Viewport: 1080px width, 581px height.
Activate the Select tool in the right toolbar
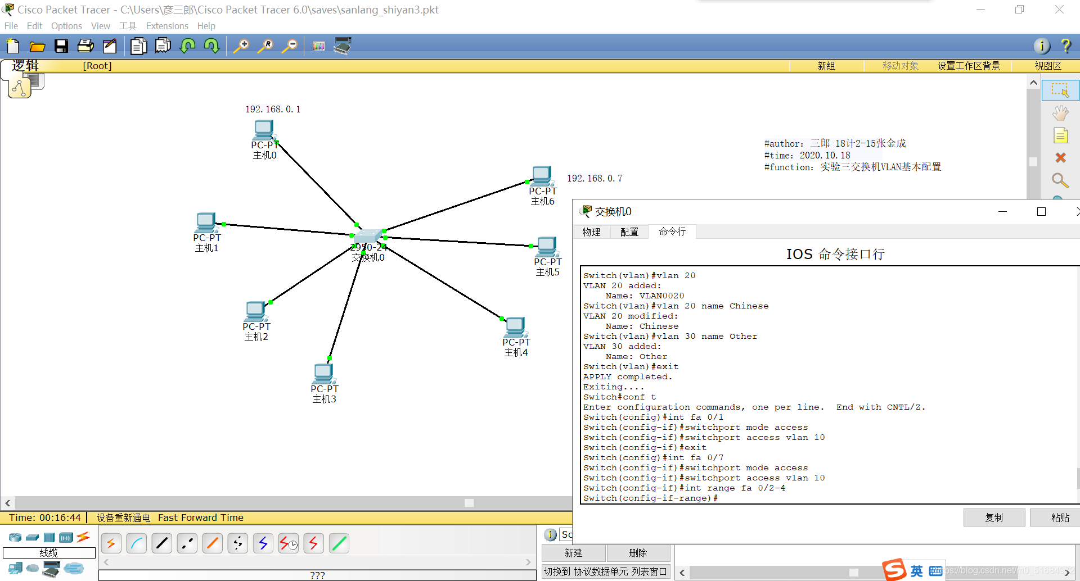click(1060, 90)
